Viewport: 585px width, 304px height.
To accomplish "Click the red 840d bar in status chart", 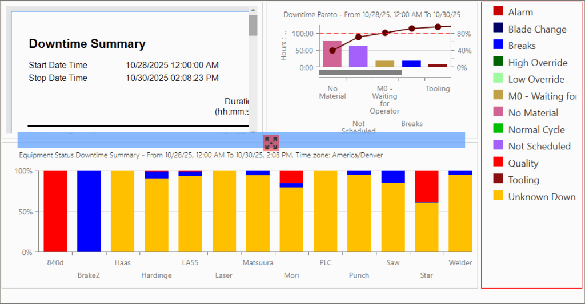I will (x=55, y=211).
